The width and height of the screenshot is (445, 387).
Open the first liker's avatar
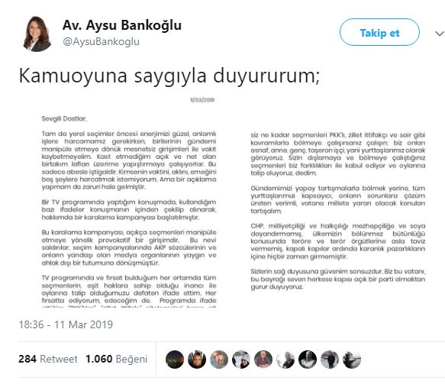coord(175,360)
